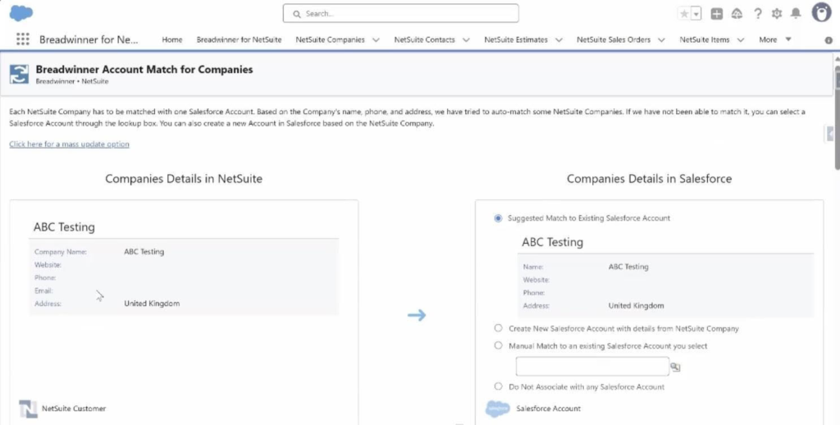Open the Breadwinner for NetSuite tab
840x425 pixels.
(x=239, y=39)
